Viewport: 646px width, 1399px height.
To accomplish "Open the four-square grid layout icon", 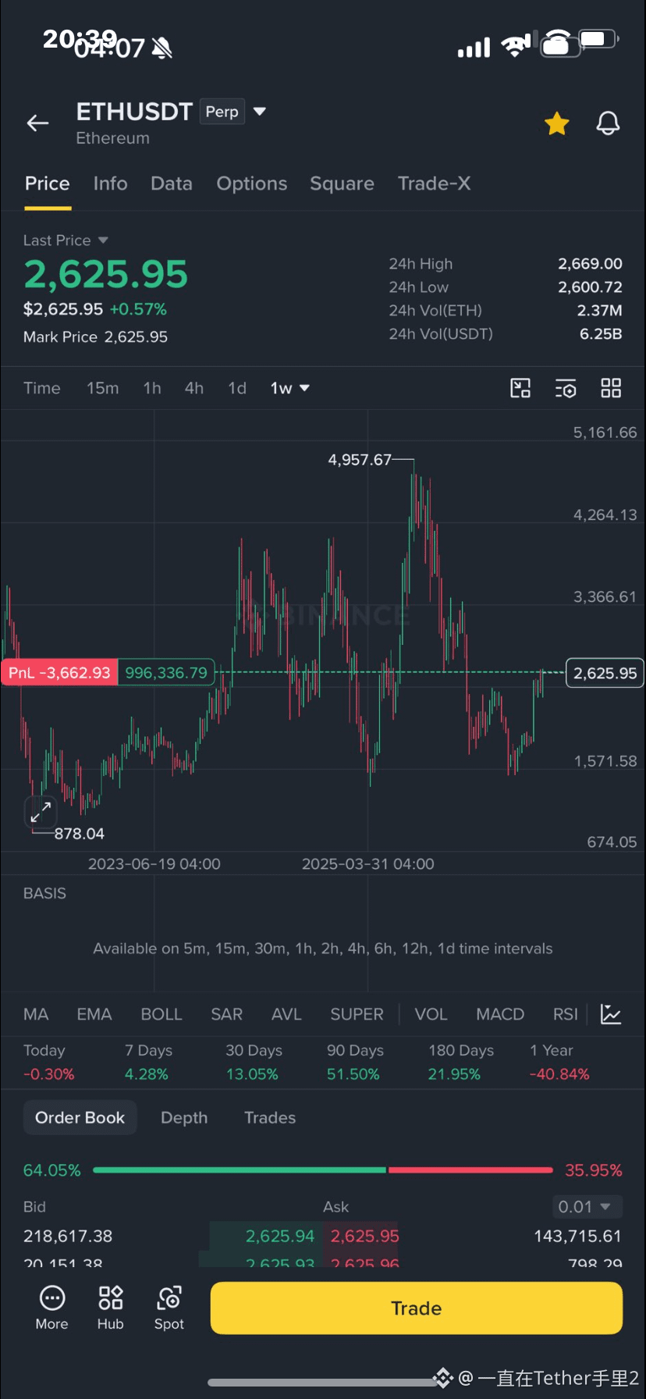I will click(x=611, y=388).
